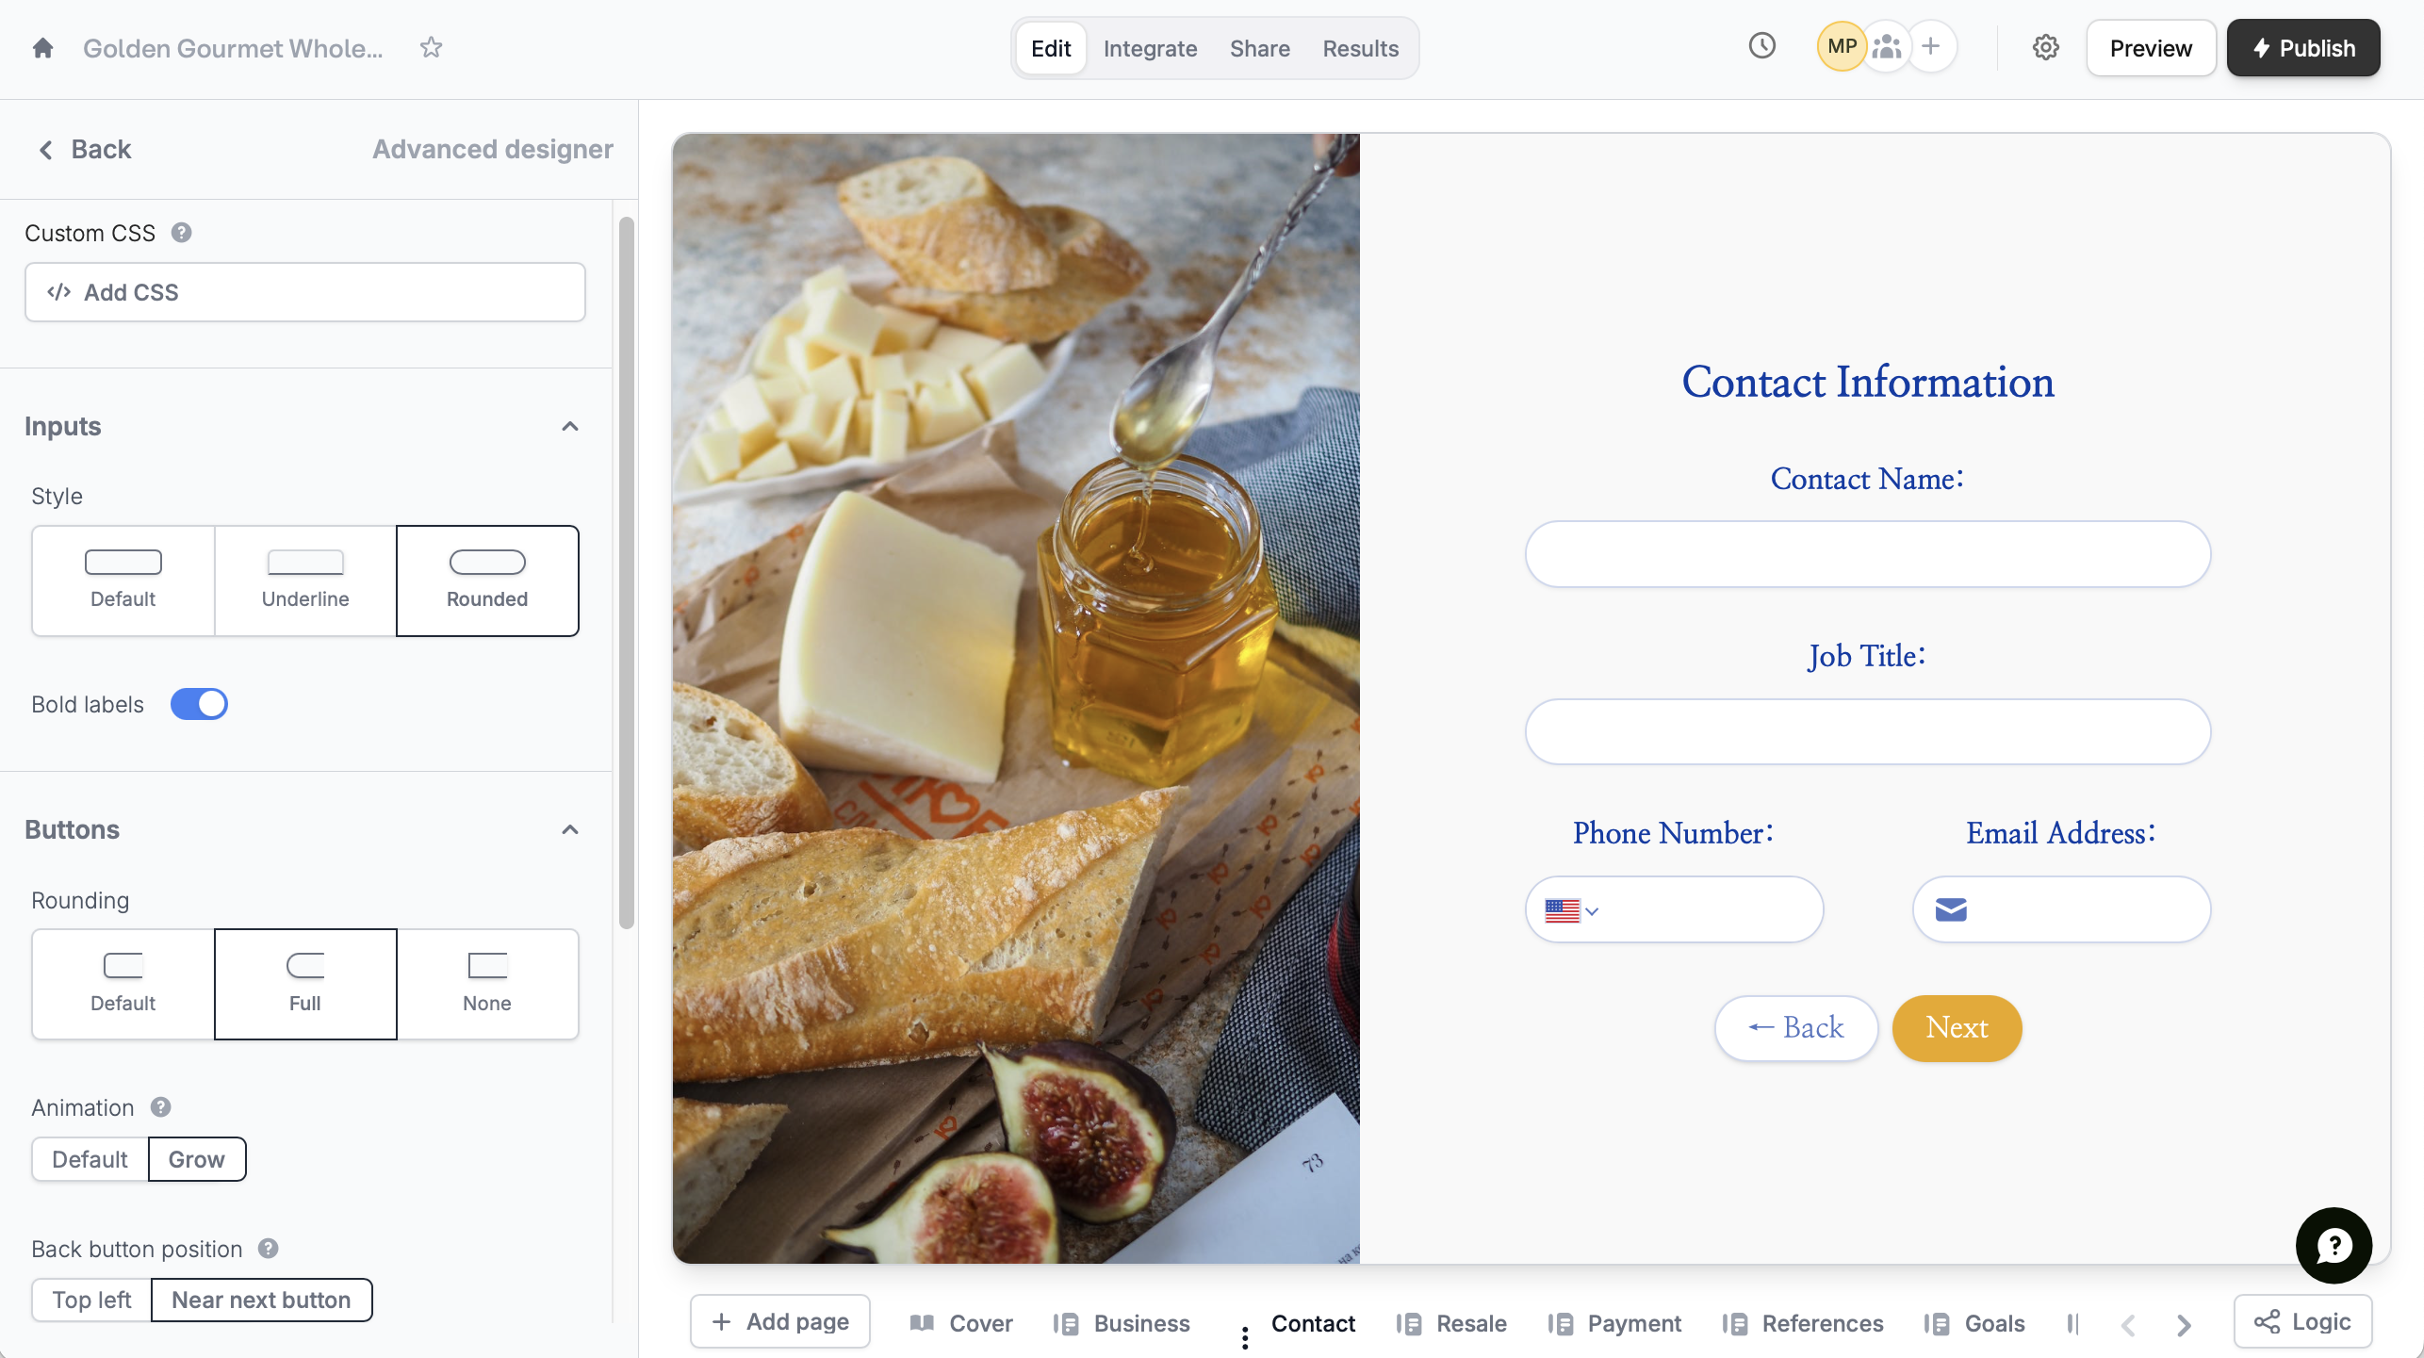
Task: Open version history clock icon
Action: 1761,46
